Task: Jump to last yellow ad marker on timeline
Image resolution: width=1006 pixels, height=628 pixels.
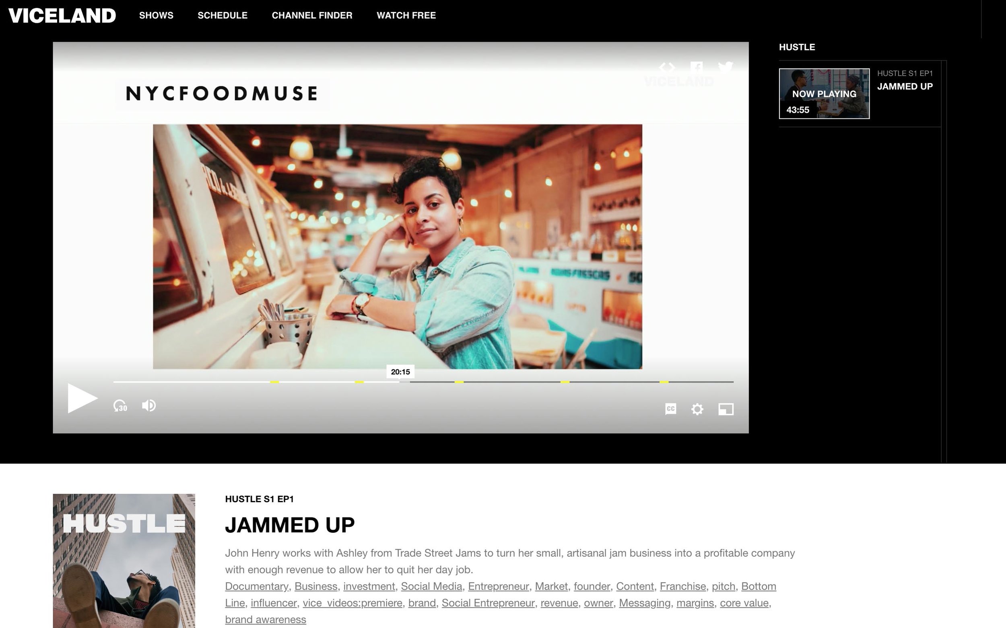Action: click(664, 382)
